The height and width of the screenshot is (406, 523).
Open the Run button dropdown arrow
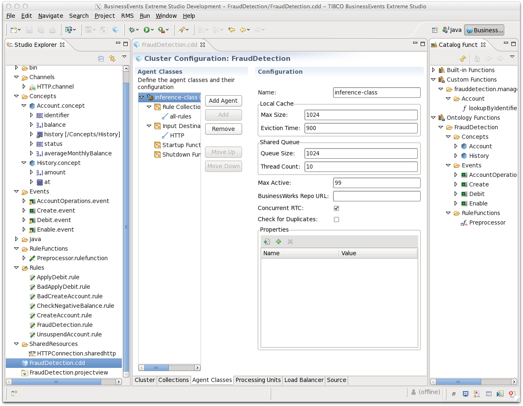tap(153, 30)
